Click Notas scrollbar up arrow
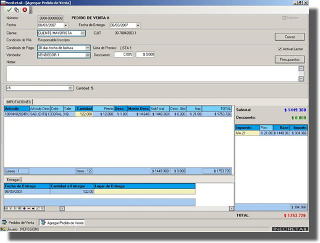Viewport: 320px width, 243px height. point(301,69)
